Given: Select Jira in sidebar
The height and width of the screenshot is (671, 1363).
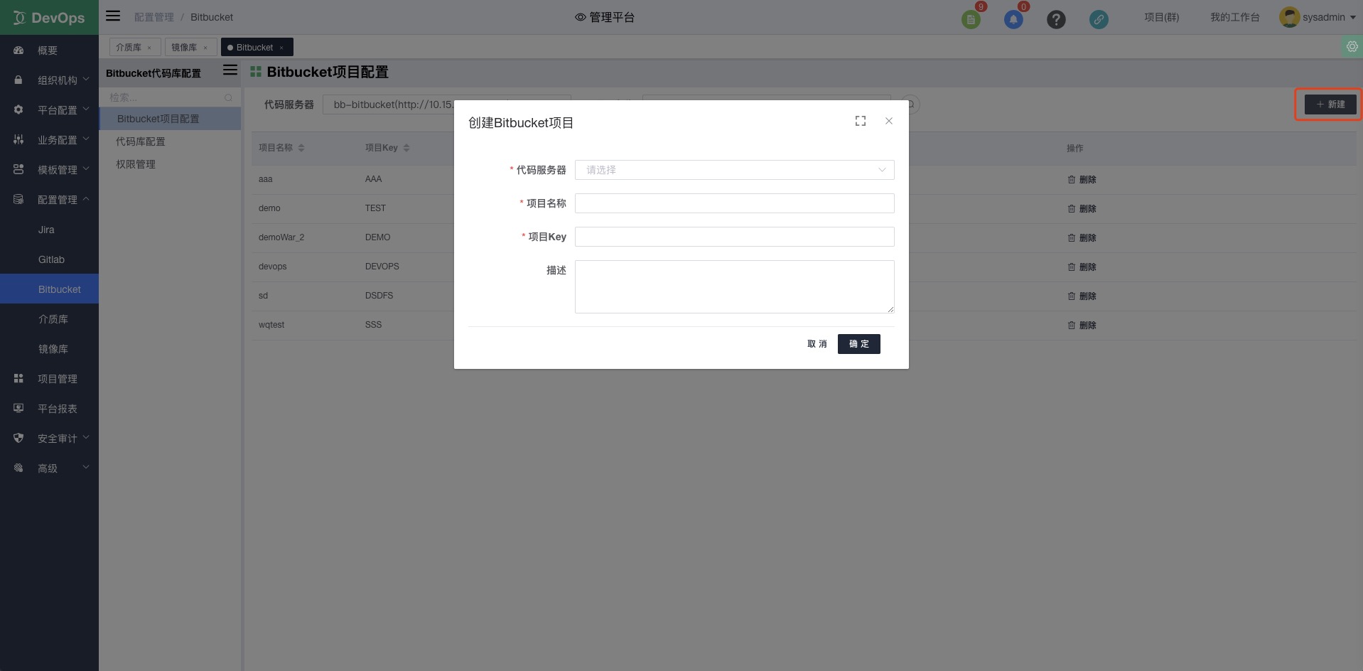Looking at the screenshot, I should click(x=49, y=230).
